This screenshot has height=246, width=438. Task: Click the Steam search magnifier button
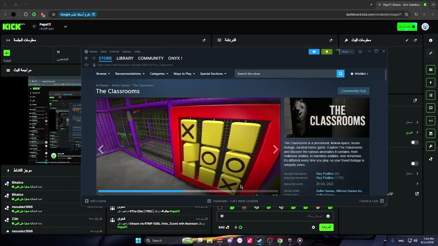[340, 74]
